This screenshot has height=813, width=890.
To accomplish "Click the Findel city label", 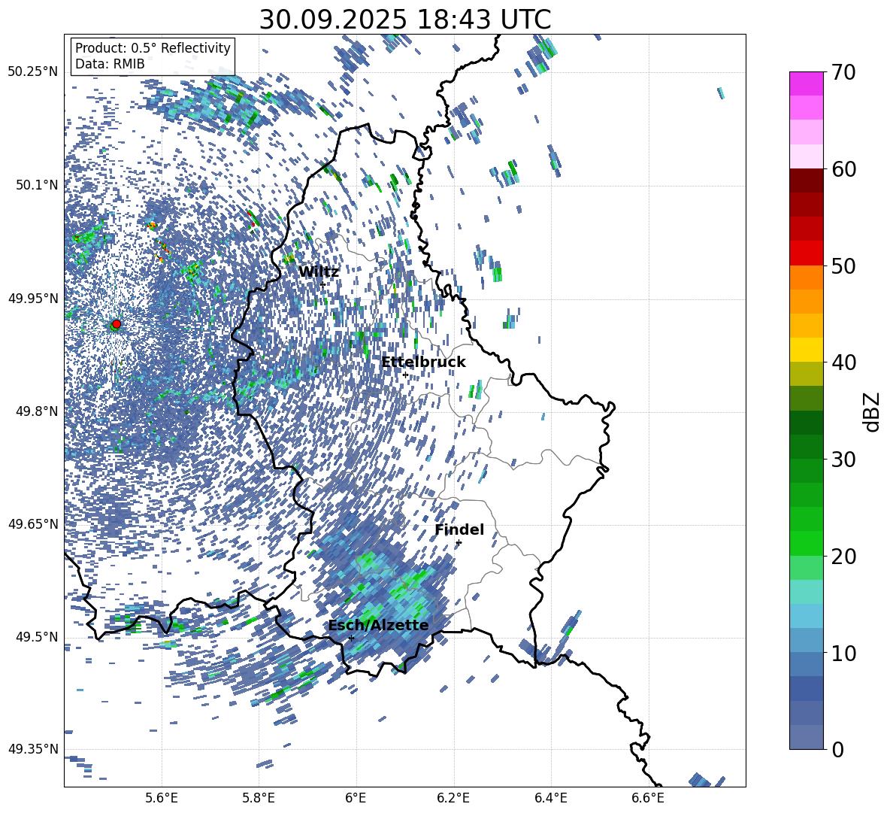I will coord(459,529).
